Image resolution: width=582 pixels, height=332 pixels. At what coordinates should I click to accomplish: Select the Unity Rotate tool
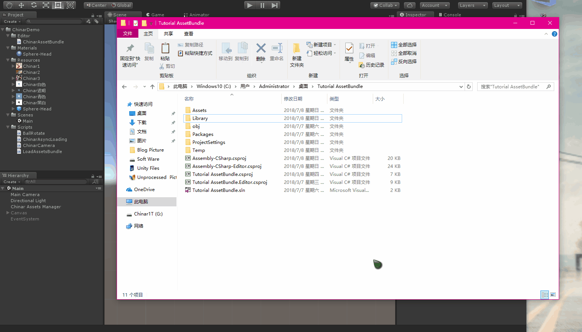click(34, 5)
